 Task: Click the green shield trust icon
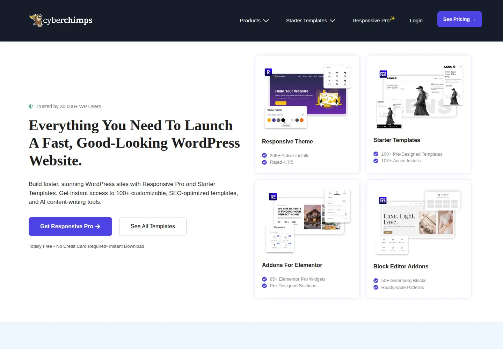point(31,106)
